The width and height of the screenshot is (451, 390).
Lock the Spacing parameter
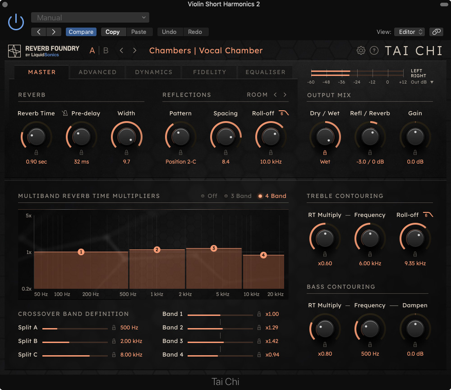pos(226,152)
